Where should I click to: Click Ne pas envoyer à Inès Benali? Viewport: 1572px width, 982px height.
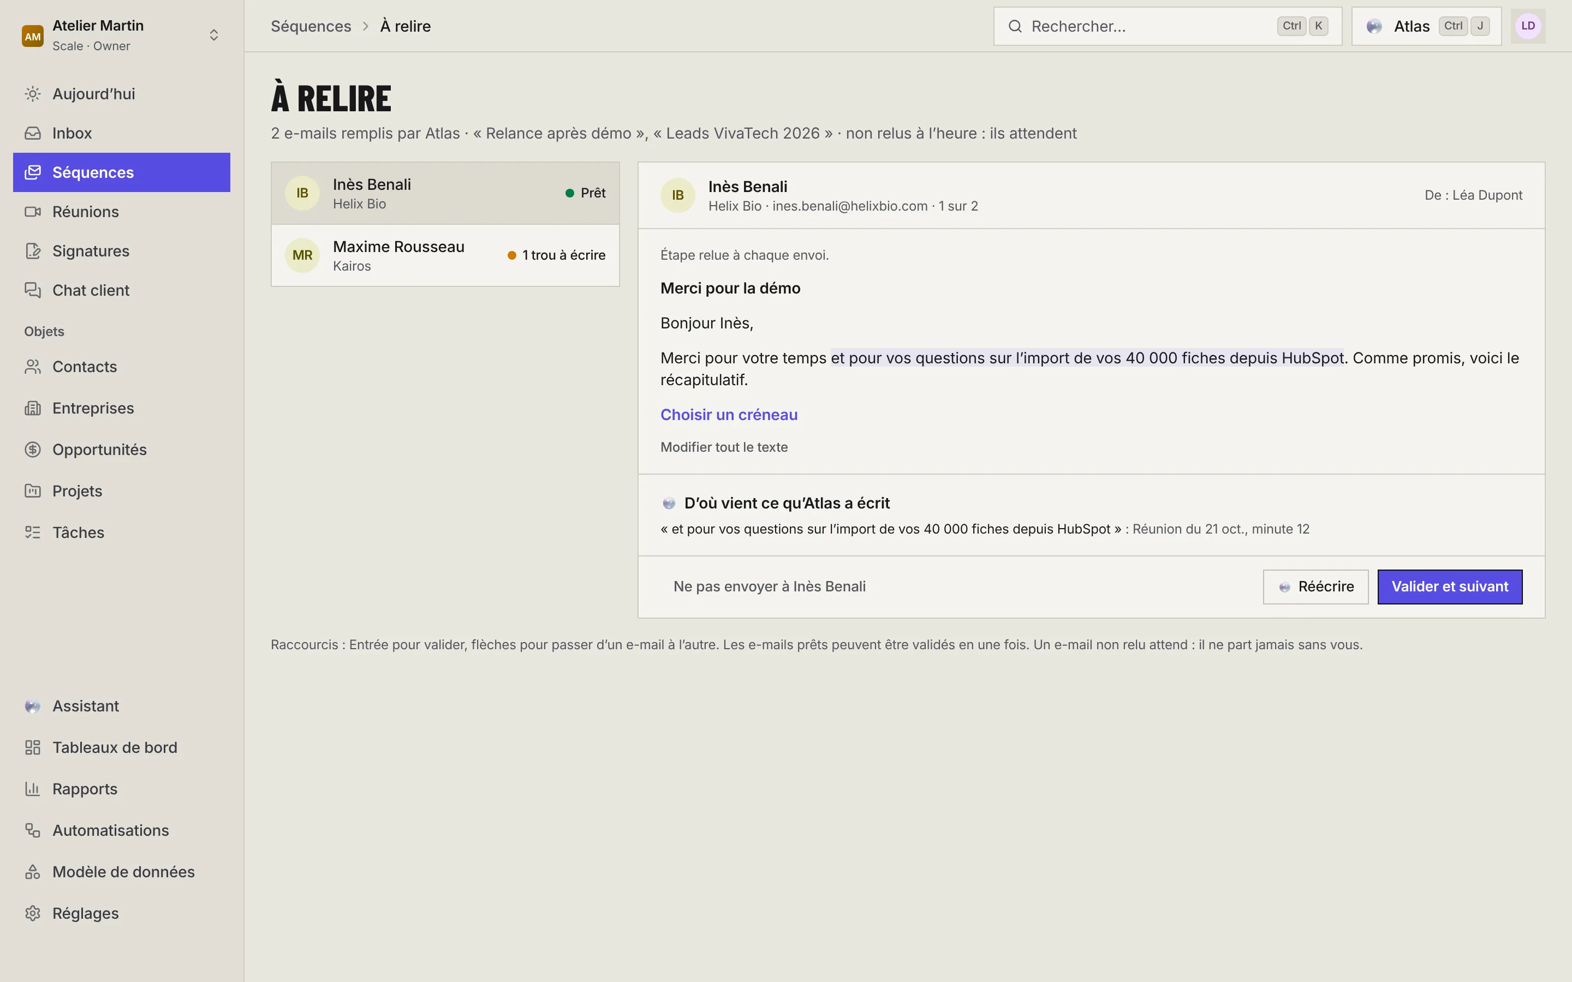click(769, 586)
